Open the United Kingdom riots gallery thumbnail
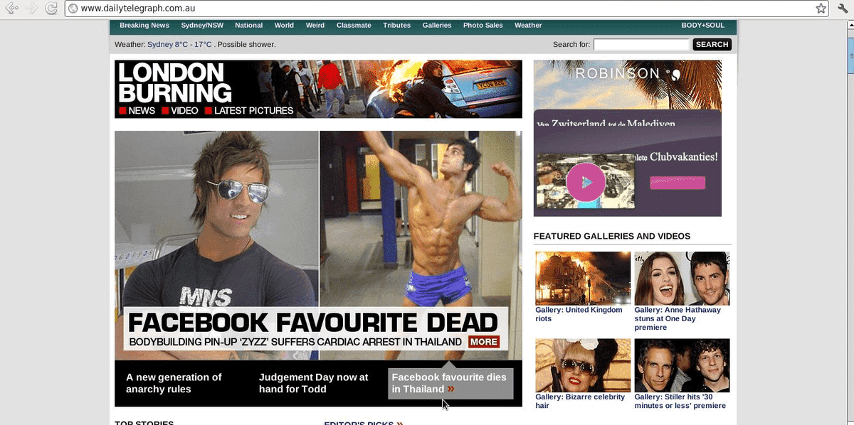 coord(583,278)
